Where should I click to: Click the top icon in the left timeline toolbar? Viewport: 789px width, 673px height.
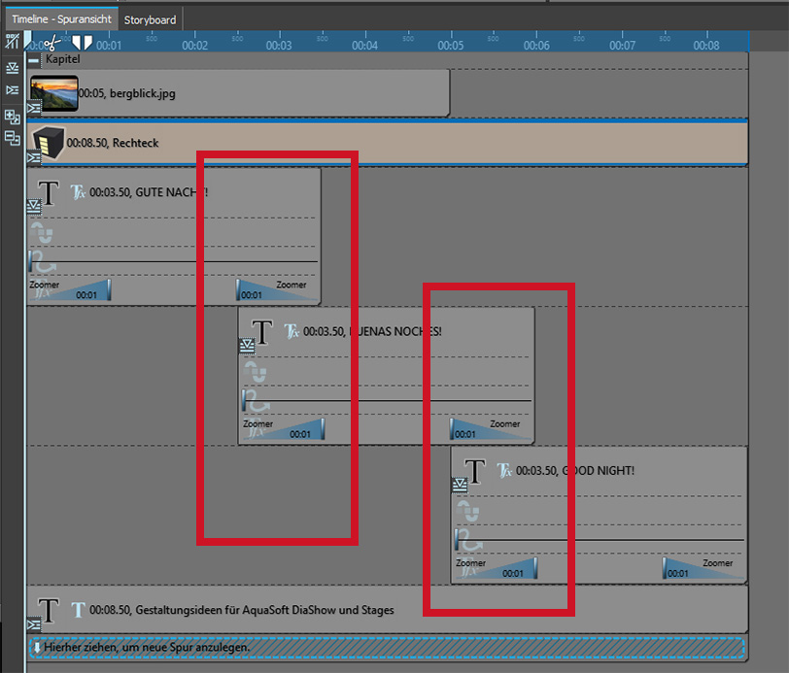[x=12, y=41]
